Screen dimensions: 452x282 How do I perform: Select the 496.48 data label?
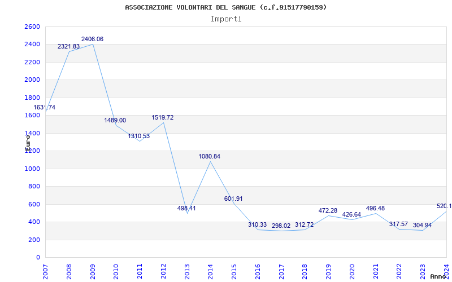375,208
